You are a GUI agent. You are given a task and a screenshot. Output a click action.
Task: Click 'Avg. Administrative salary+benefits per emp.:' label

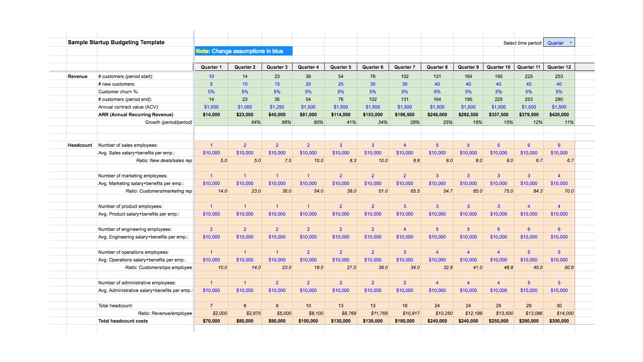click(x=145, y=290)
